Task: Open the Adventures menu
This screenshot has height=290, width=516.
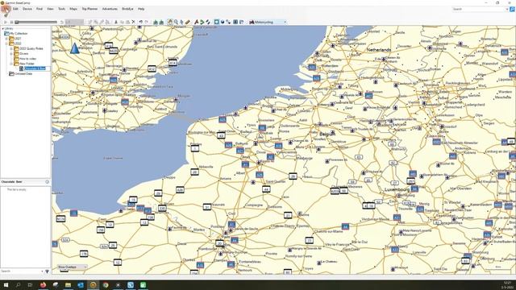Action: pyautogui.click(x=110, y=9)
